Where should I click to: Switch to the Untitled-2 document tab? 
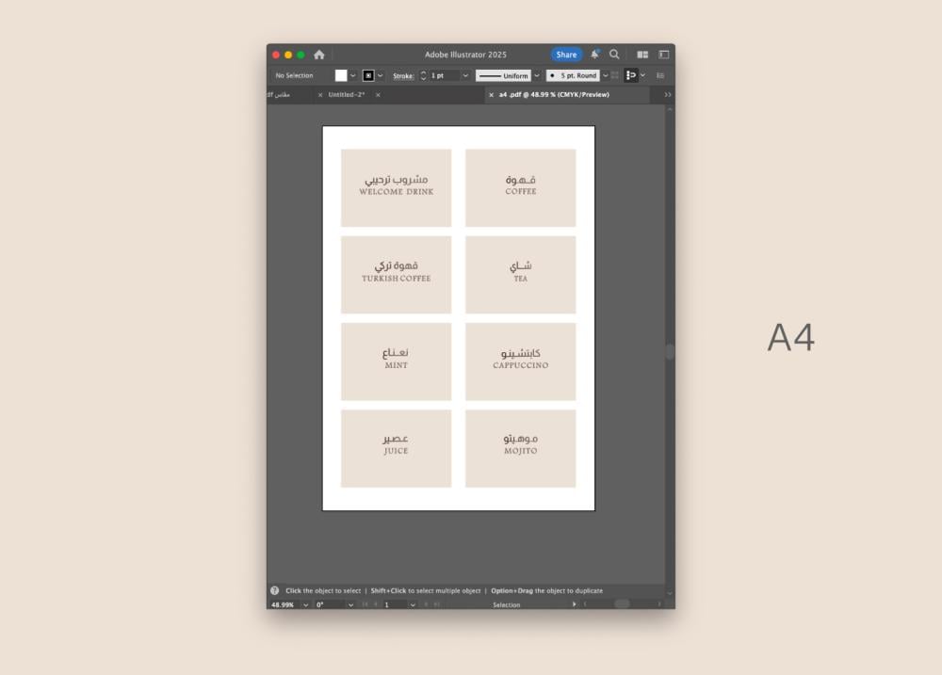point(346,95)
